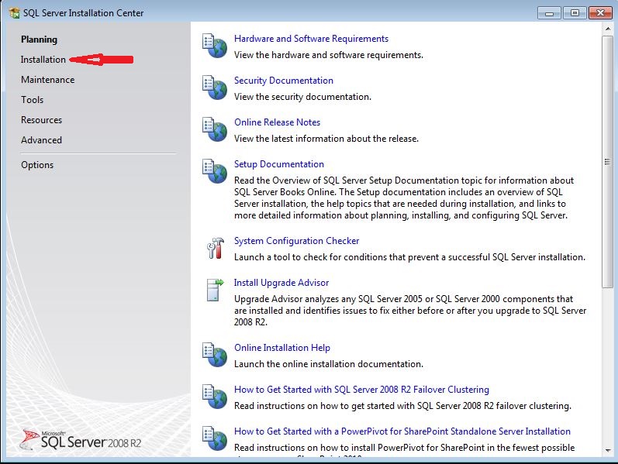Click the Failover Clustering globe icon
The width and height of the screenshot is (618, 464).
[215, 397]
